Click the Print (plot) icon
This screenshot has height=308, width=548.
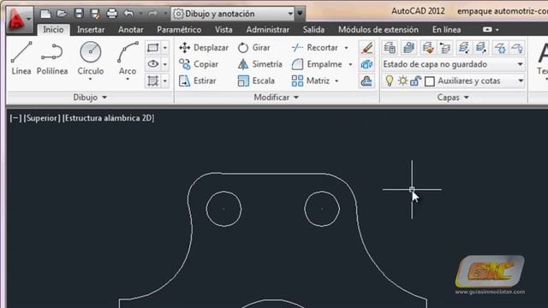coord(112,14)
